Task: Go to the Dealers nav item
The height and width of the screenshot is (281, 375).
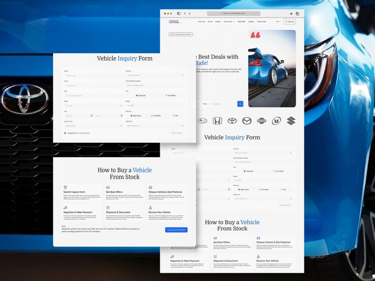Action: [218, 21]
